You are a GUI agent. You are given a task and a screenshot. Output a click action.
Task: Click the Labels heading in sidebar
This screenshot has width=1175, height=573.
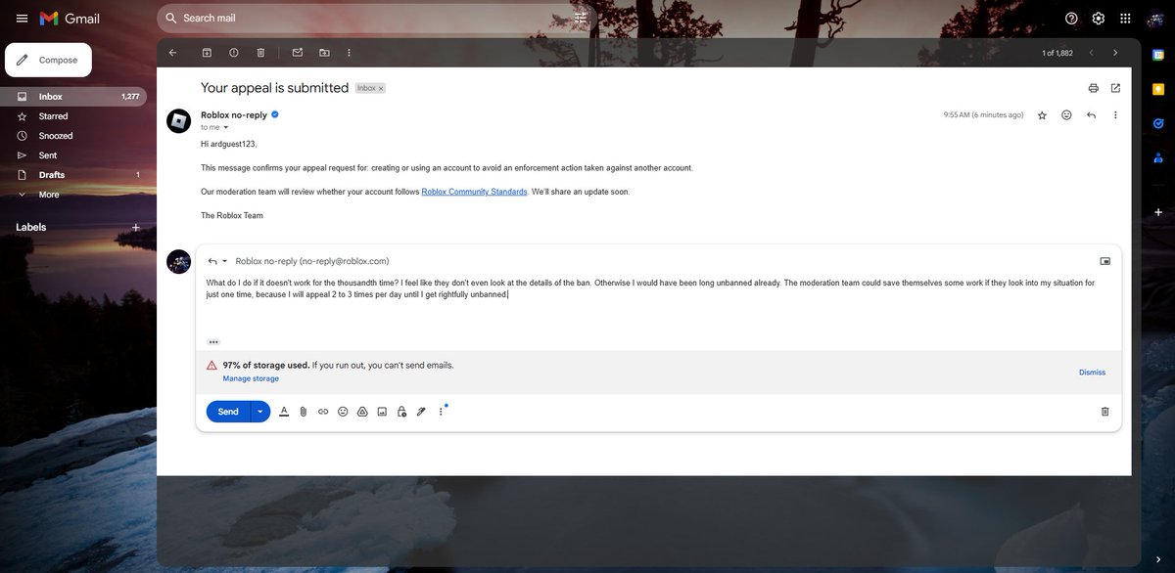(31, 227)
